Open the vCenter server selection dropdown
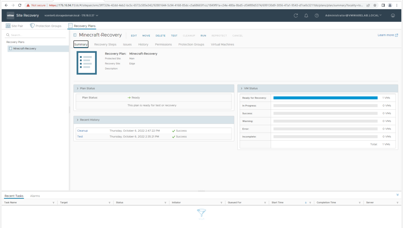403x228 pixels. pos(71,15)
